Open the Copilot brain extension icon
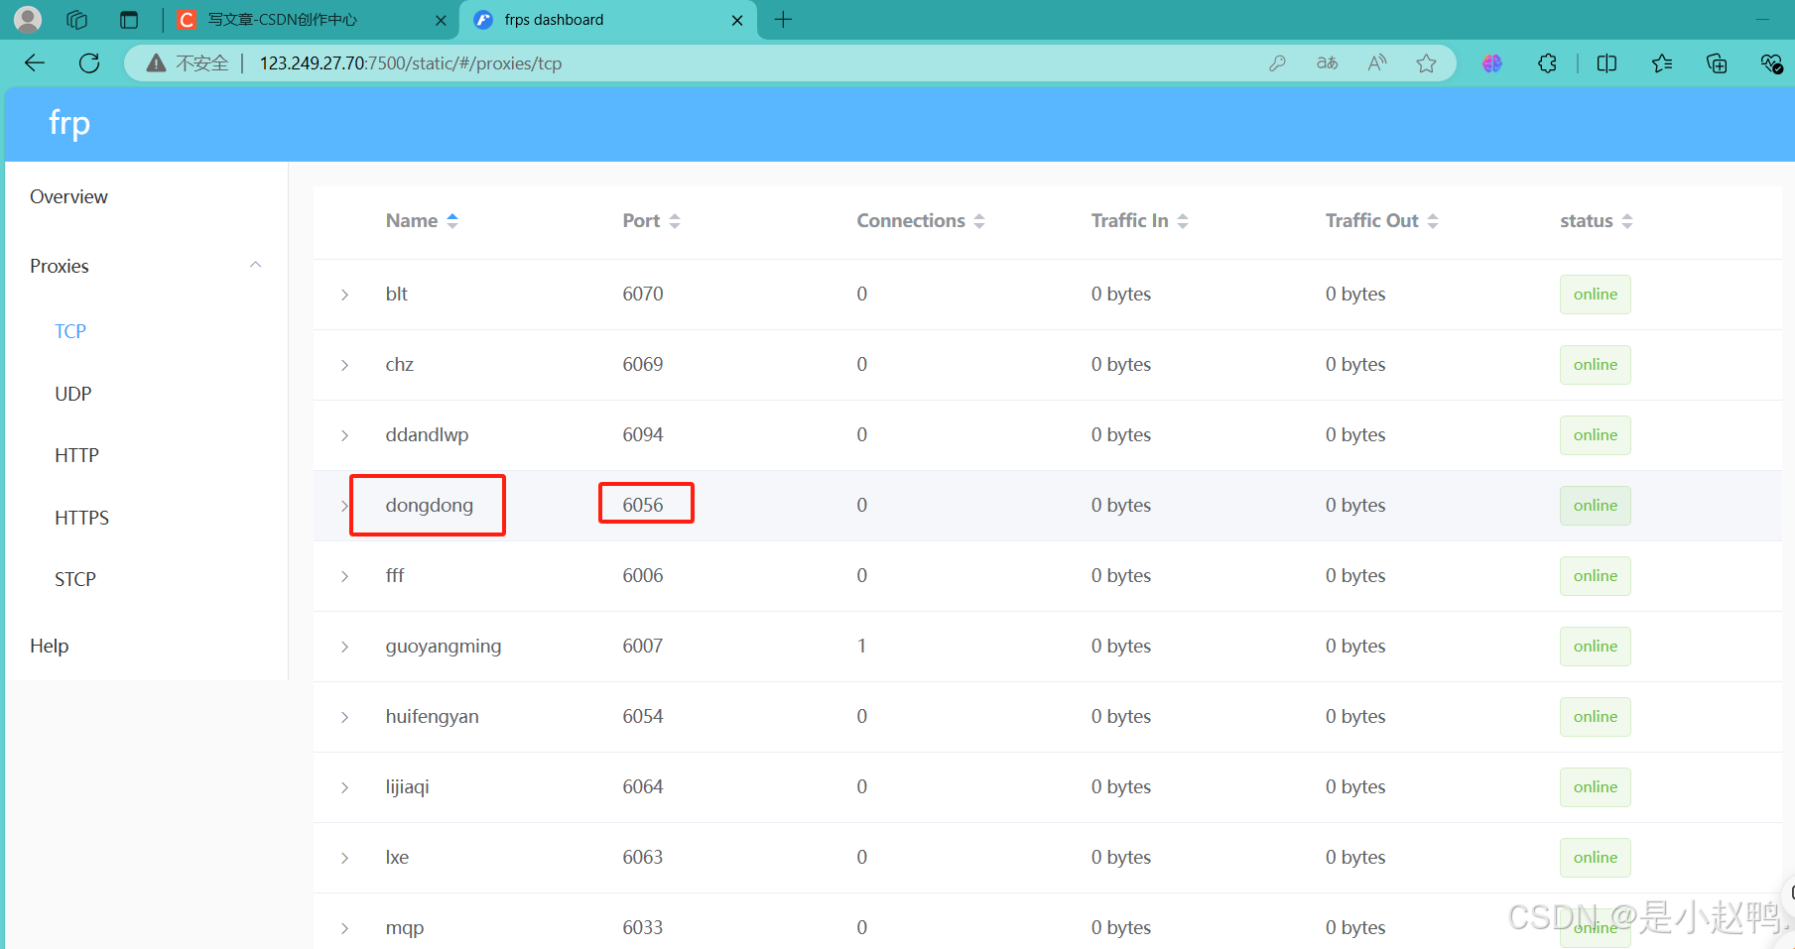Screen dimensions: 1795x949 pyautogui.click(x=1492, y=63)
